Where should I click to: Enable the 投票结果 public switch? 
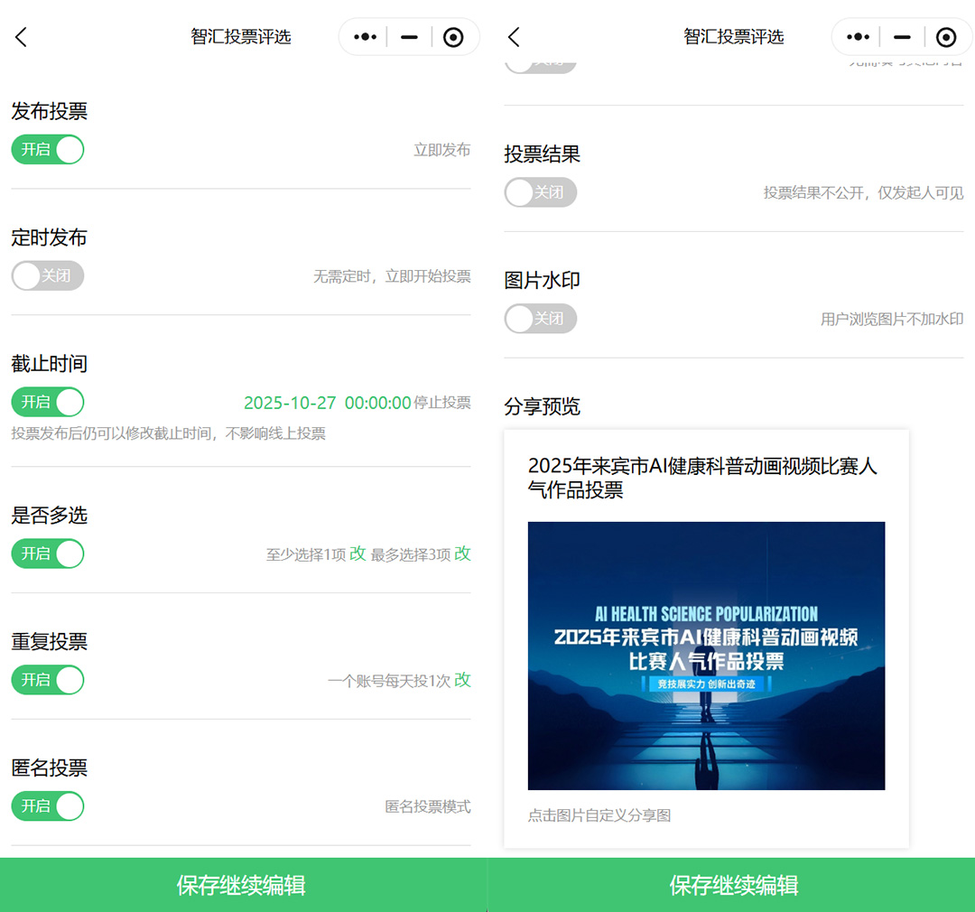tap(540, 192)
